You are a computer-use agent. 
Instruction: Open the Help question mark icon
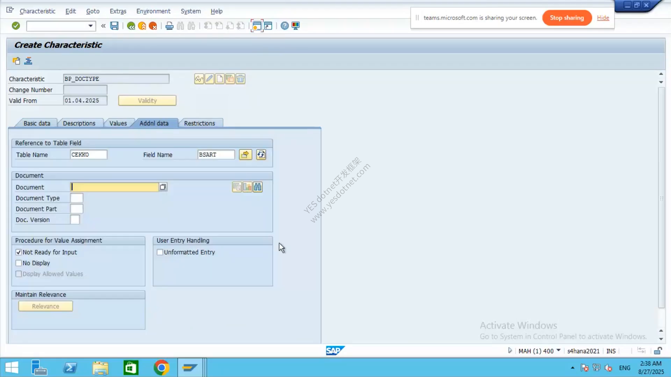pyautogui.click(x=284, y=25)
